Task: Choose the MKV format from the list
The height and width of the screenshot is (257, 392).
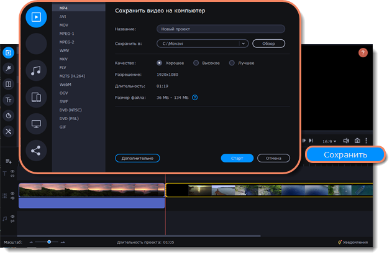Action: click(64, 58)
